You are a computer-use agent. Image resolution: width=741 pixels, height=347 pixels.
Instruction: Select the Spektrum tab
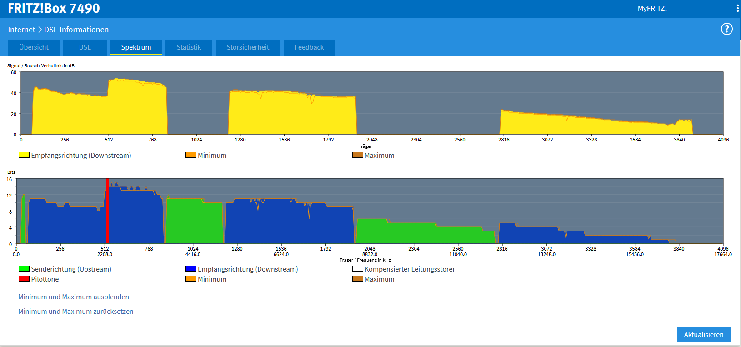point(136,47)
